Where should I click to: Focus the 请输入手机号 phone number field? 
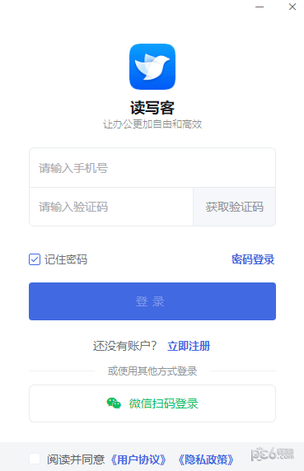coord(152,168)
